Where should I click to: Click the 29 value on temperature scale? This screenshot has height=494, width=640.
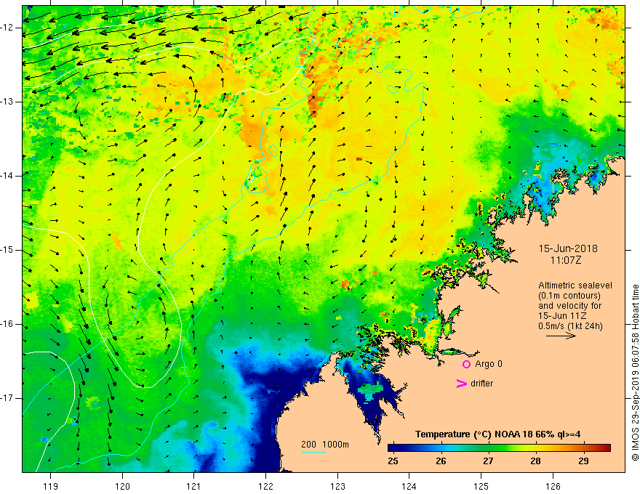coord(584,461)
